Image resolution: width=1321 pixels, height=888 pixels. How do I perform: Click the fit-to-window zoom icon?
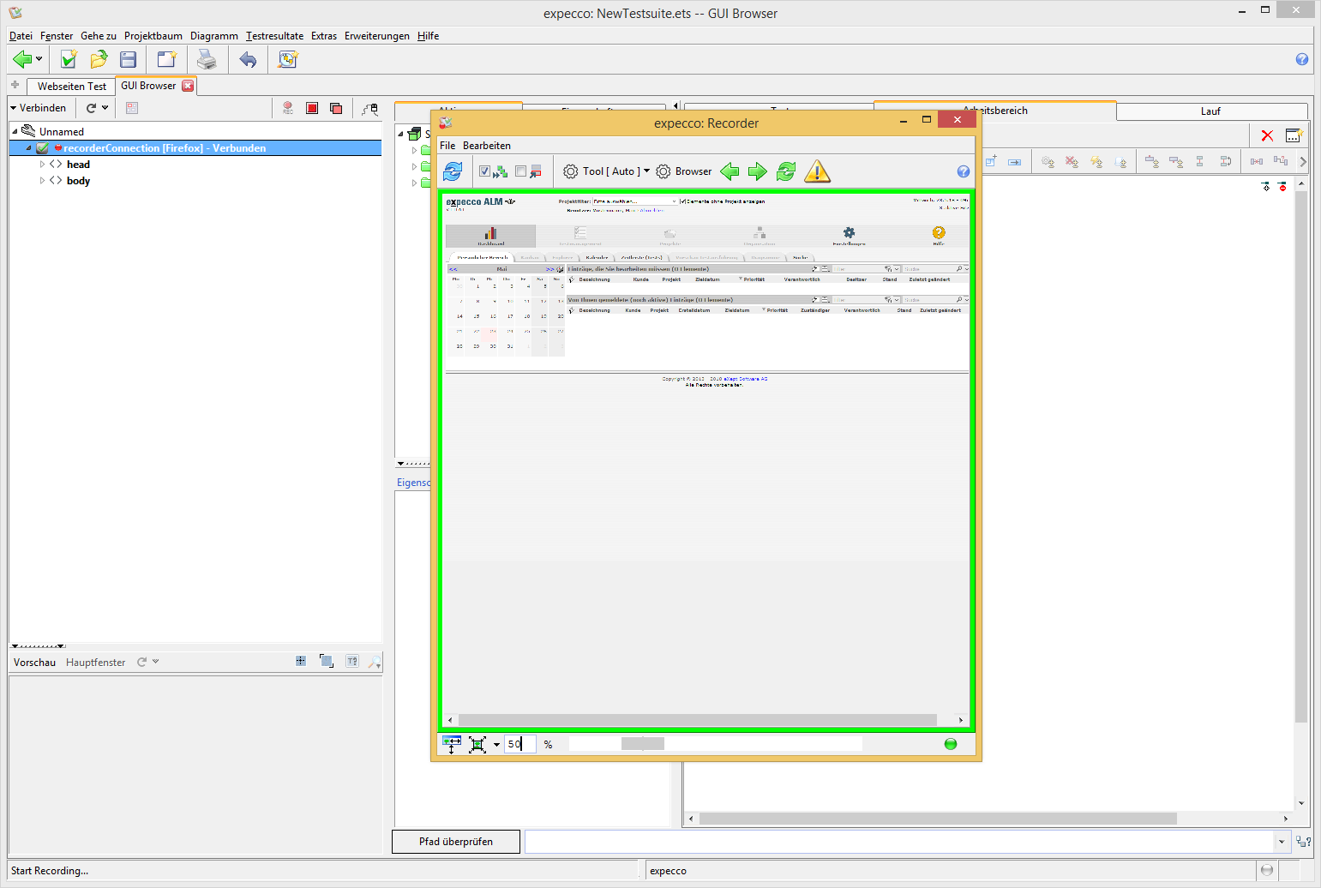coord(477,744)
